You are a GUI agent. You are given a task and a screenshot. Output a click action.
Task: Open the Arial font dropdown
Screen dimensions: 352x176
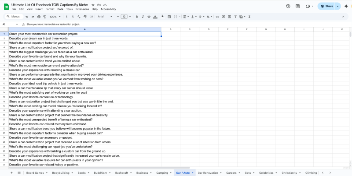tap(105, 17)
